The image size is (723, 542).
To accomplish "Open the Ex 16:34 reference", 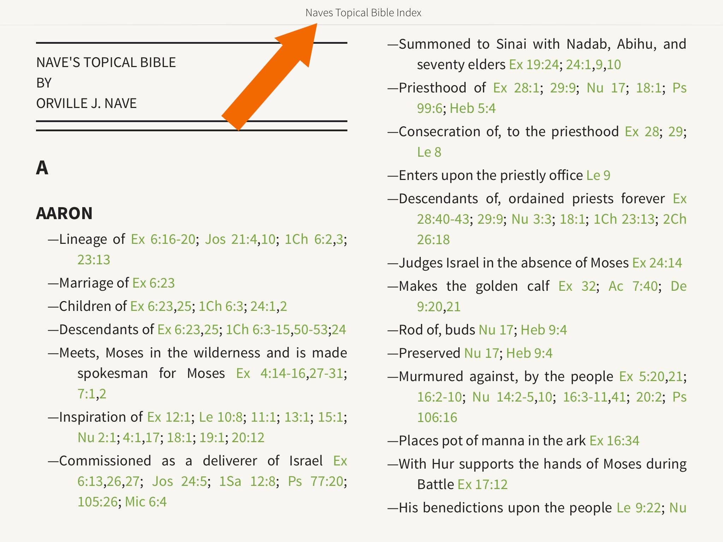I will coord(615,441).
